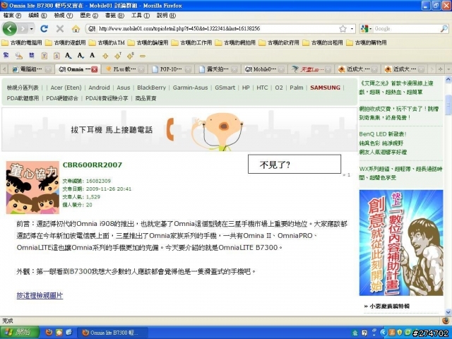Open the 書籤 (B) menu

click(114, 16)
